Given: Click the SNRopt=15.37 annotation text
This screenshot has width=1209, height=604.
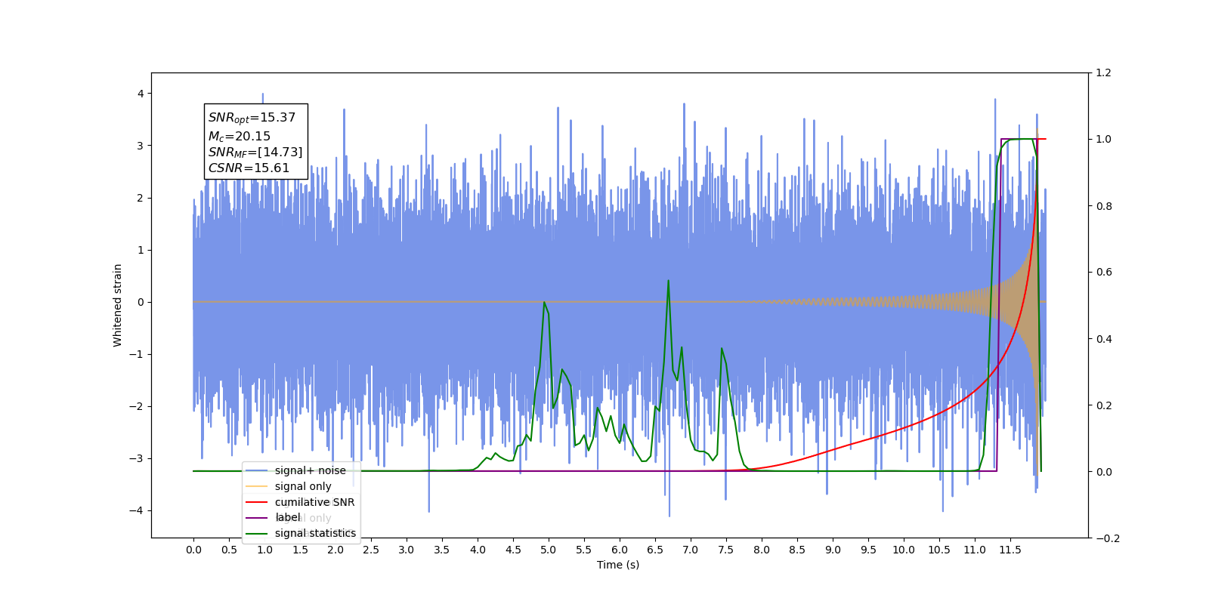Looking at the screenshot, I should pyautogui.click(x=252, y=118).
